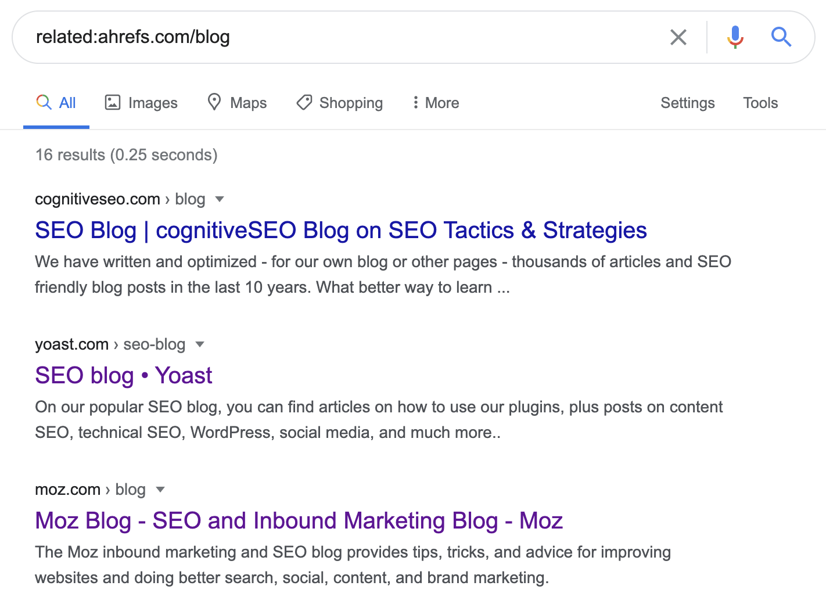The width and height of the screenshot is (826, 611).
Task: Expand the yoast.com result dropdown arrow
Action: point(200,344)
